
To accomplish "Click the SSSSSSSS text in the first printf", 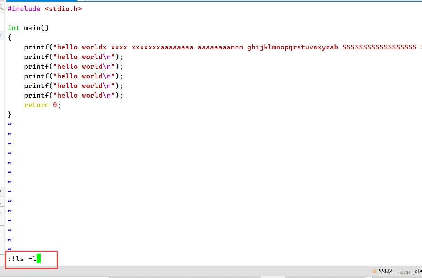I will coord(379,47).
